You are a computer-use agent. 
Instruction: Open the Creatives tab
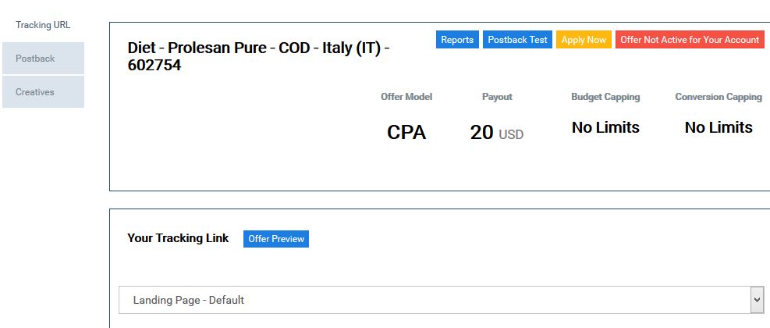pyautogui.click(x=43, y=92)
